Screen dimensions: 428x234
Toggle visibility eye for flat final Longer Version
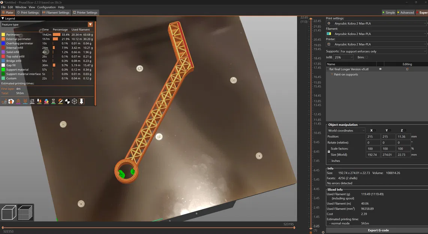click(x=380, y=69)
